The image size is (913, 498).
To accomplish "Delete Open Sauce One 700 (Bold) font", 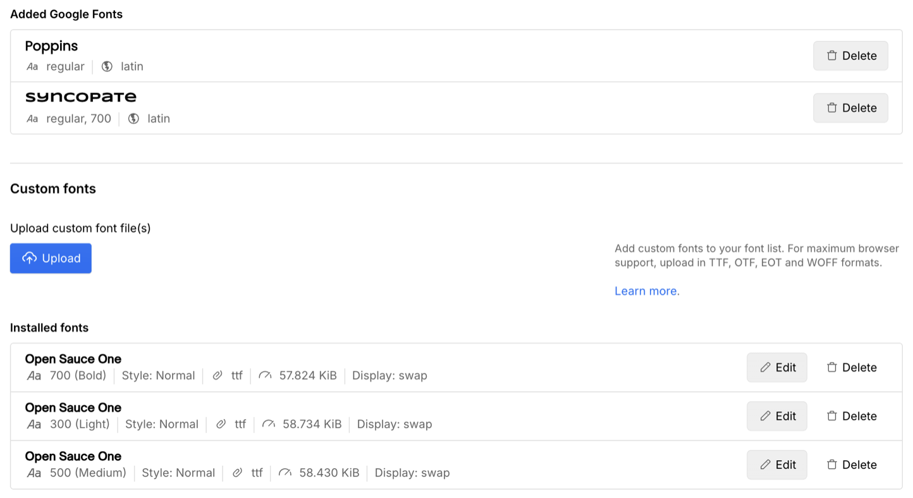I will pos(852,368).
